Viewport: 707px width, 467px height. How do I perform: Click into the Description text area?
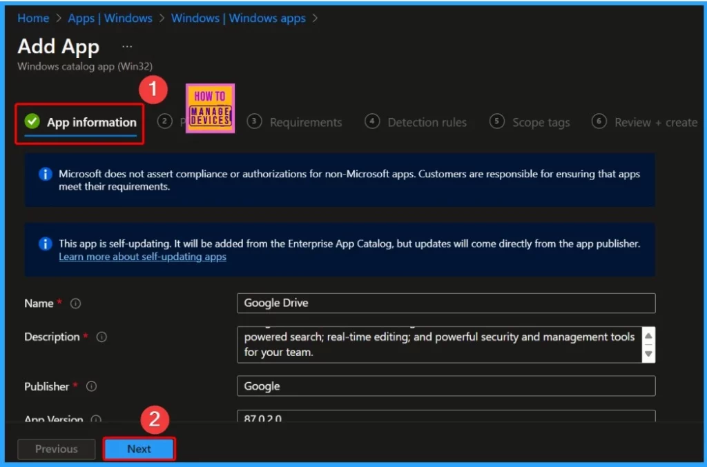(440, 344)
